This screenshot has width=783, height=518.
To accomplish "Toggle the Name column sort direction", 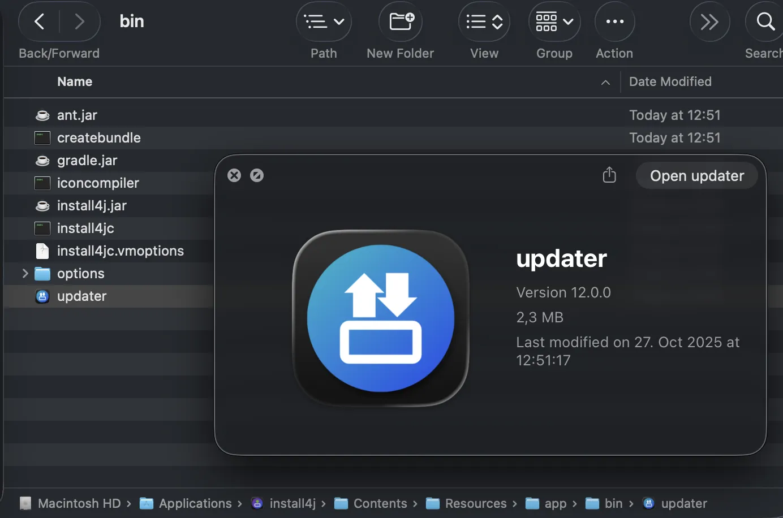I will 605,82.
